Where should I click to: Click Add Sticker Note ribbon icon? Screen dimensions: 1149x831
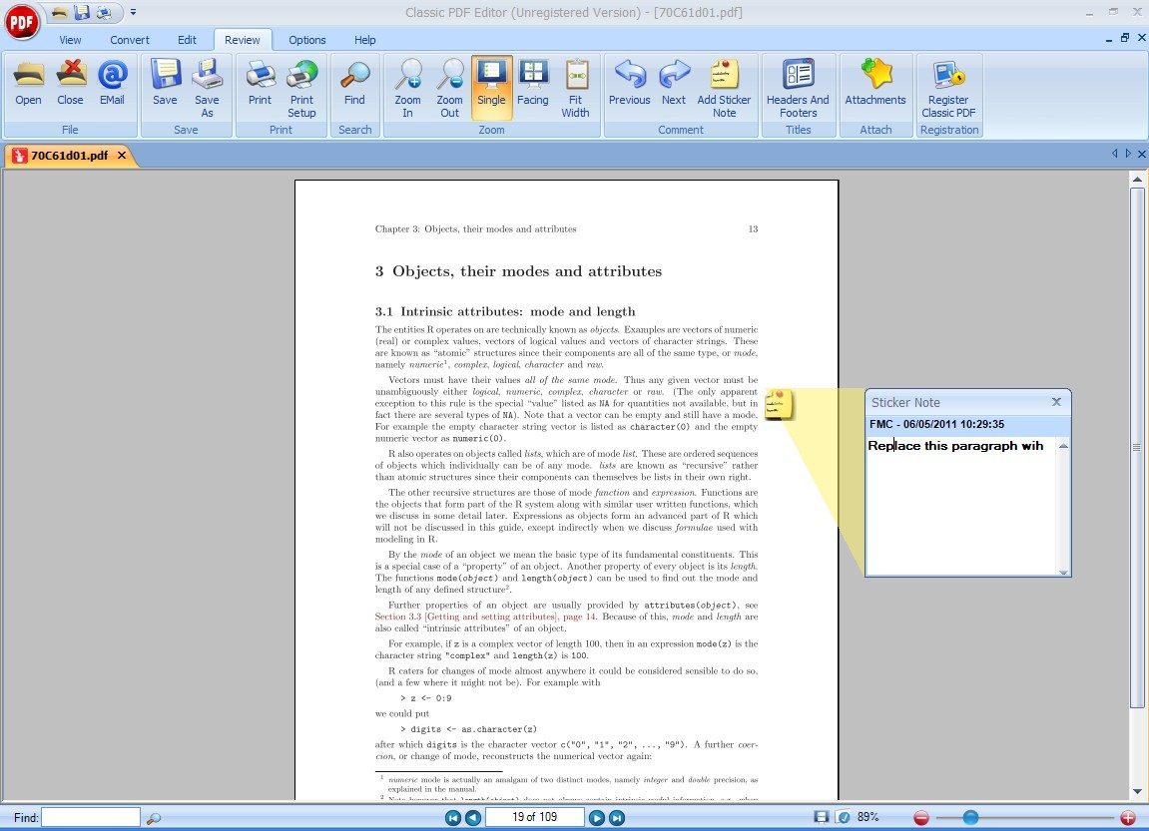click(x=724, y=88)
